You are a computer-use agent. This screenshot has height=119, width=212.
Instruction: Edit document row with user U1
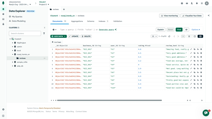(x=191, y=49)
